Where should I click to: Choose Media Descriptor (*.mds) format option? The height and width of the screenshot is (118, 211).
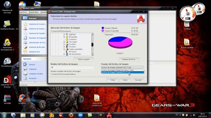pyautogui.click(x=122, y=70)
